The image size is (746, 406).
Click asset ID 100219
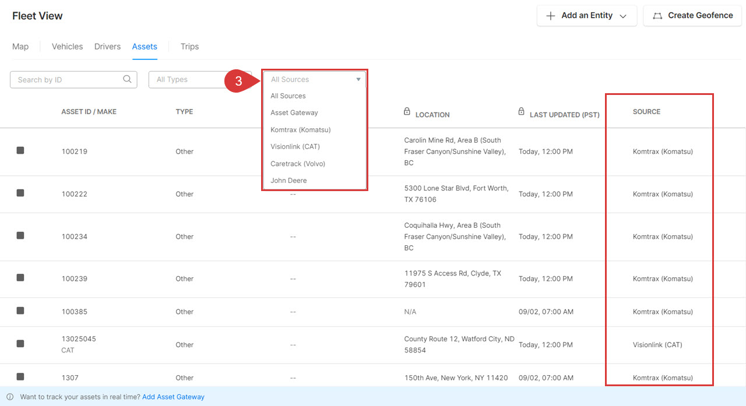[x=74, y=151]
